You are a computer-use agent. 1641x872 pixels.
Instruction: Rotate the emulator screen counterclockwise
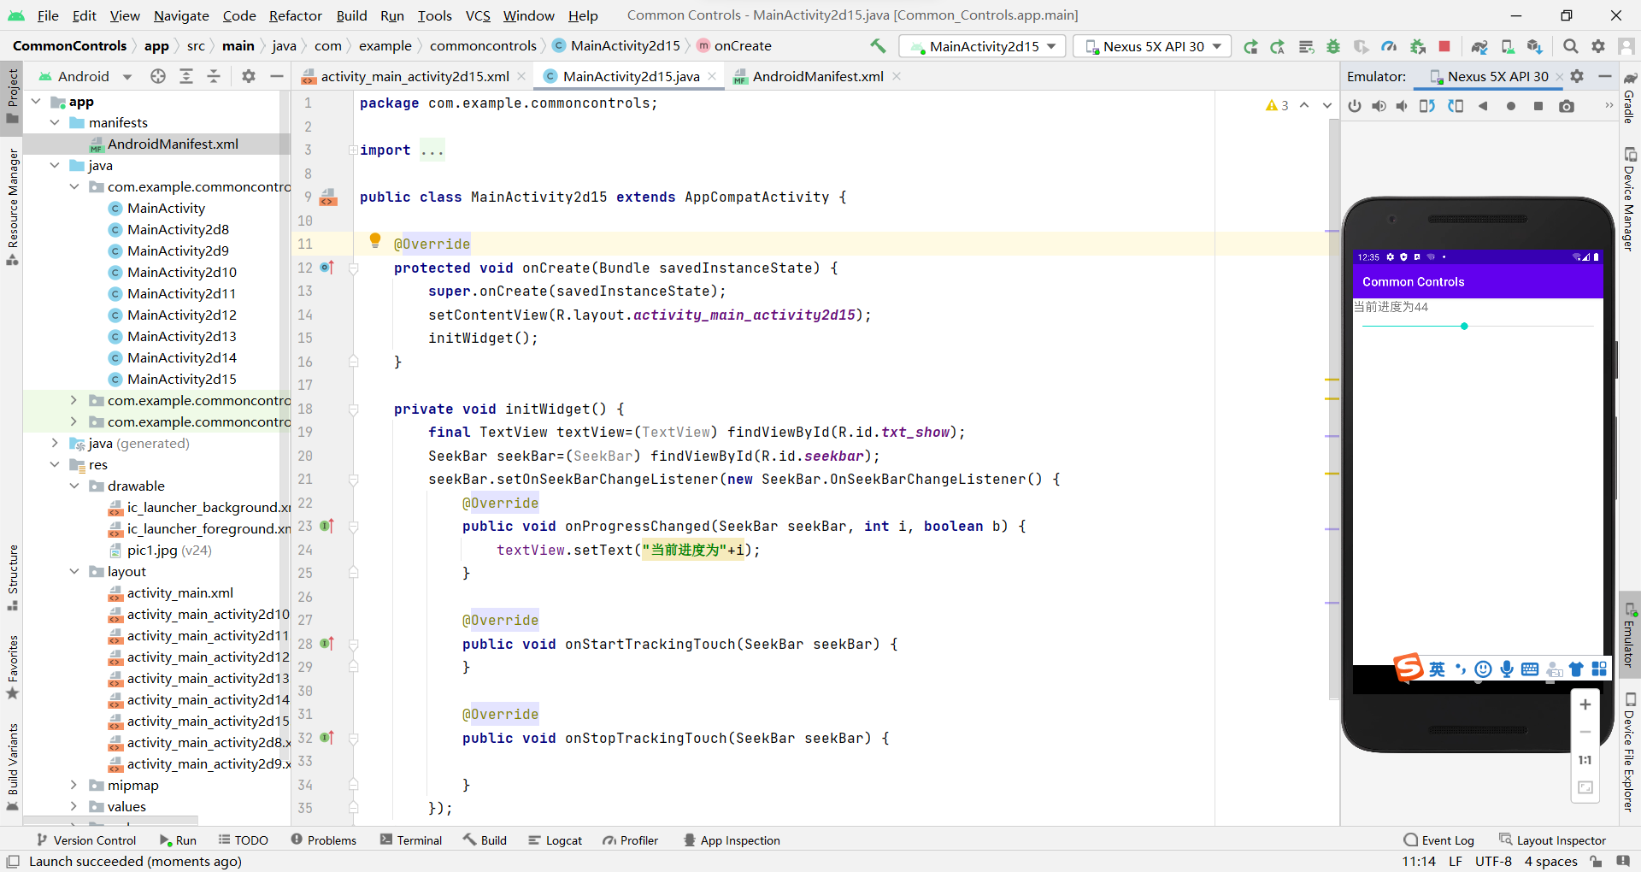(1427, 106)
